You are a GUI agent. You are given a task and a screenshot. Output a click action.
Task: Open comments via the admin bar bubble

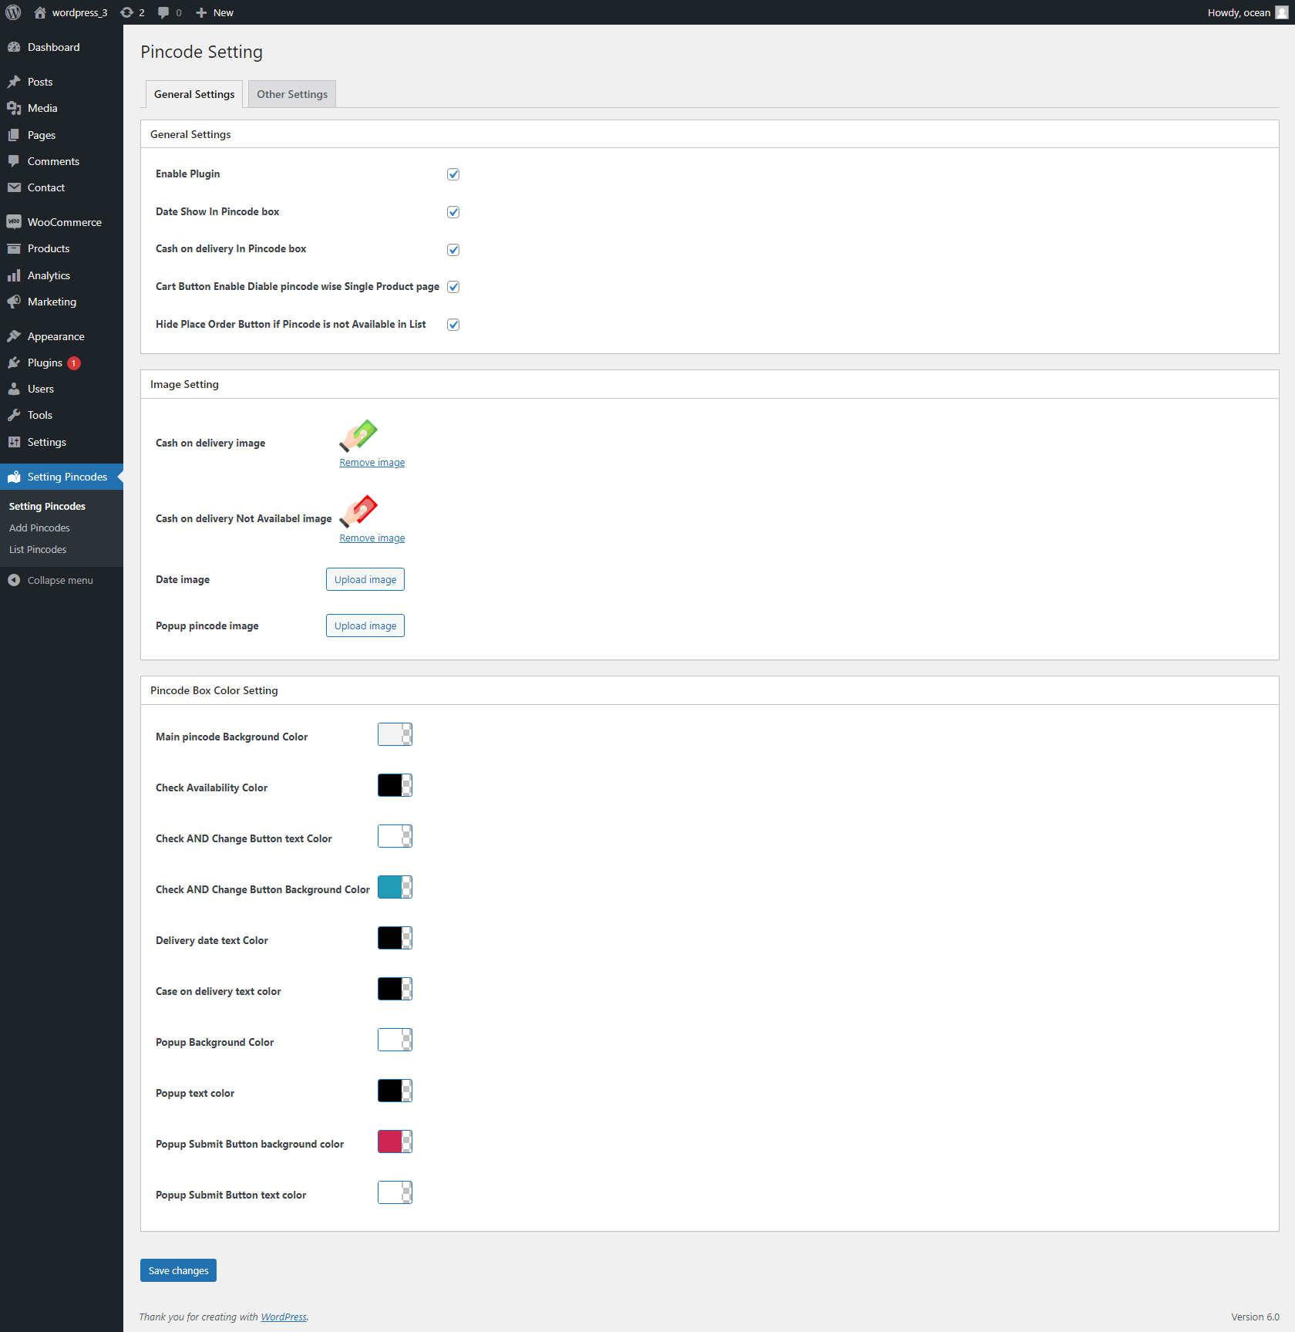coord(169,12)
